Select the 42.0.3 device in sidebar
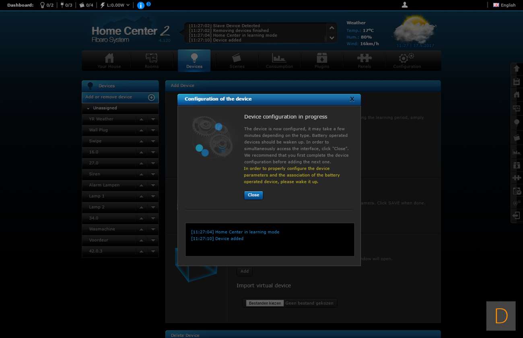523x338 pixels. tap(96, 251)
